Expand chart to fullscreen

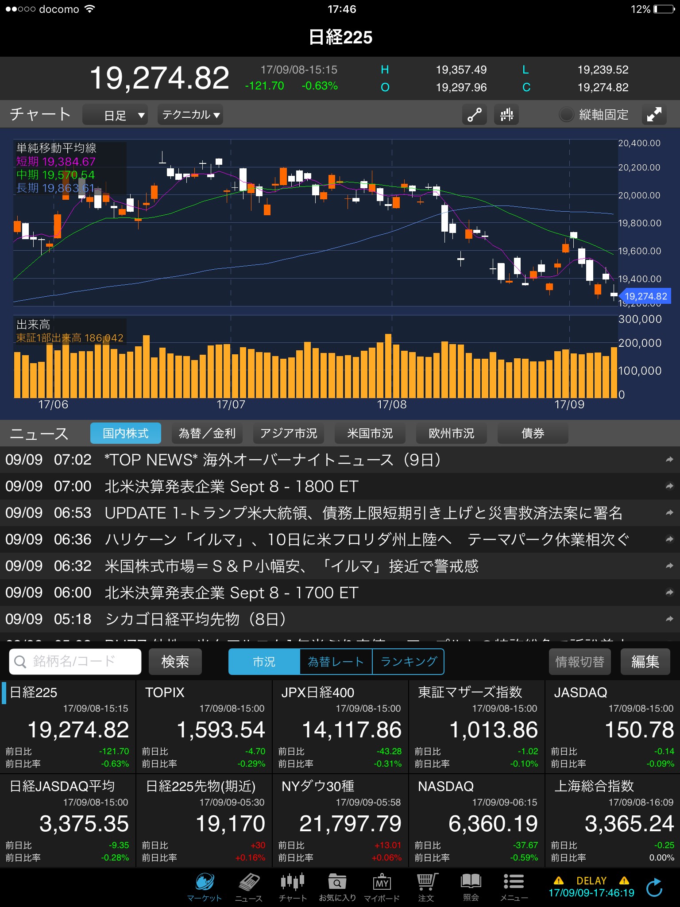[x=654, y=115]
